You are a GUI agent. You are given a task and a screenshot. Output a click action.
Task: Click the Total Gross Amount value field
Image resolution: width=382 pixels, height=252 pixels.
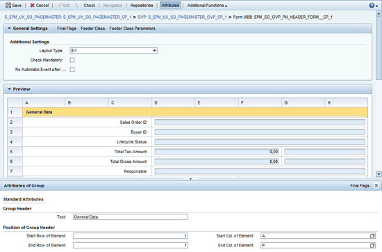(x=217, y=162)
